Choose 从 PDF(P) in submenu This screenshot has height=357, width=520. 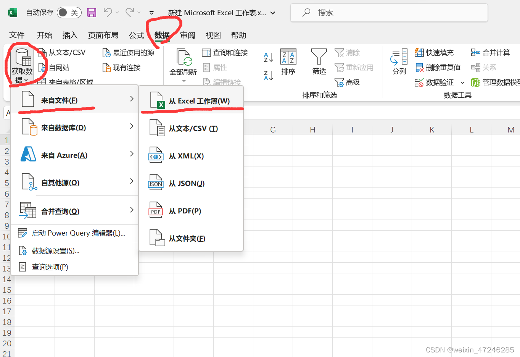tap(191, 211)
